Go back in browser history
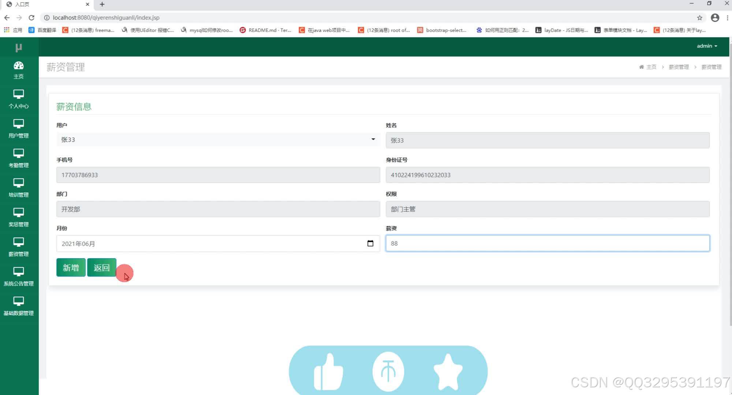 pos(7,18)
